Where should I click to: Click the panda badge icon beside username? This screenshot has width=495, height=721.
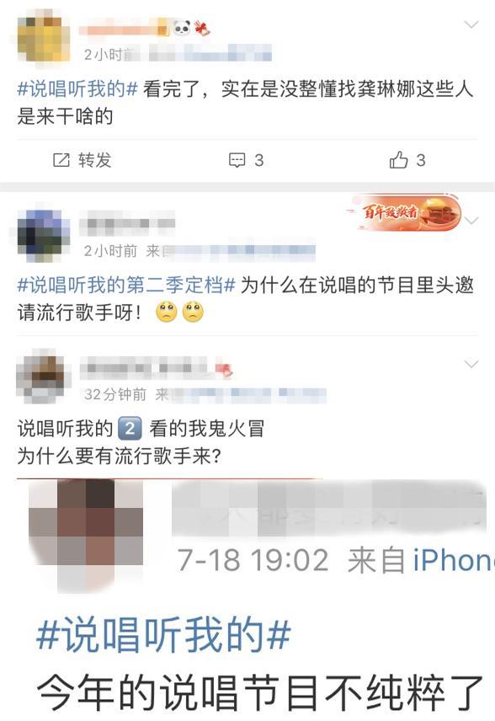[x=182, y=29]
